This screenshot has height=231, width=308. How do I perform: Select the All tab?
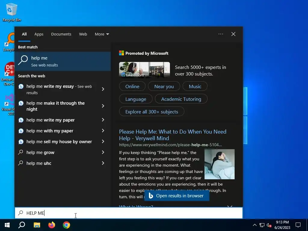coord(24,34)
